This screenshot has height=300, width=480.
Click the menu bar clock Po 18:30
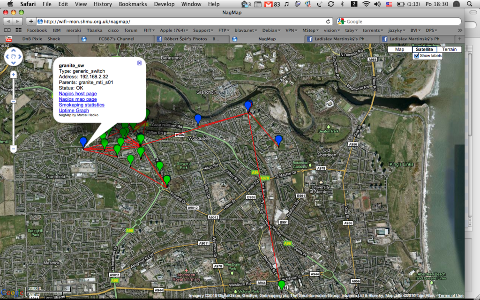[436, 4]
